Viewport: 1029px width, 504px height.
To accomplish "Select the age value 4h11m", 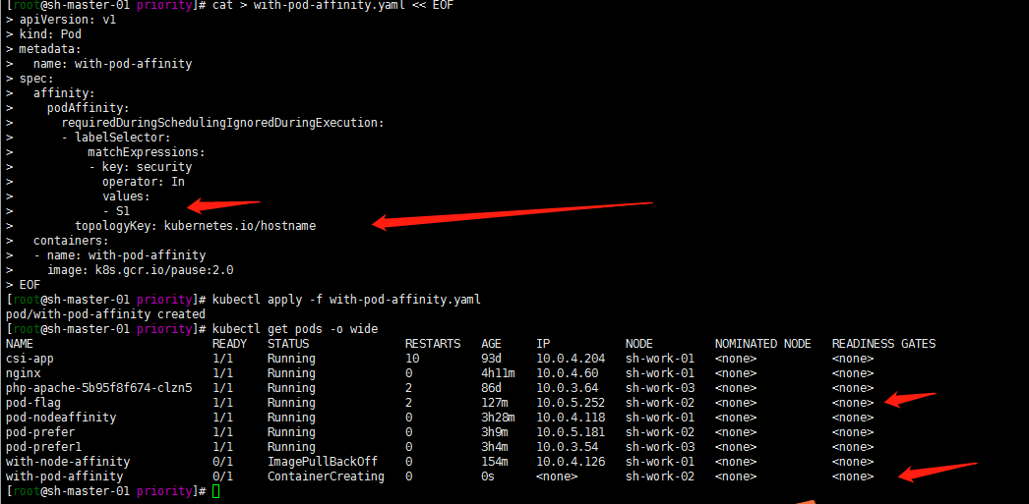I will [498, 373].
